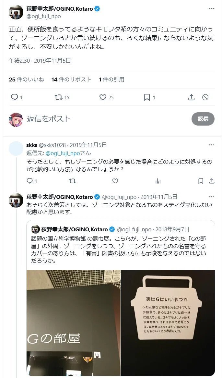This screenshot has width=222, height=378.
Task: Like the skks reply
Action: pyautogui.click(x=115, y=181)
